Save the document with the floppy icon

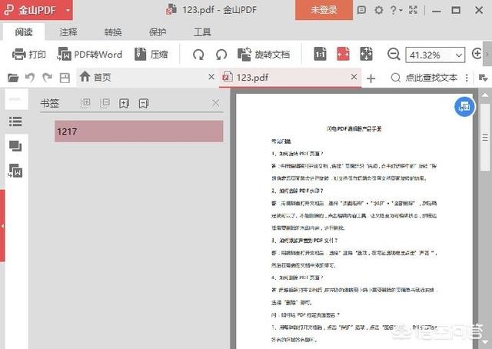65,78
